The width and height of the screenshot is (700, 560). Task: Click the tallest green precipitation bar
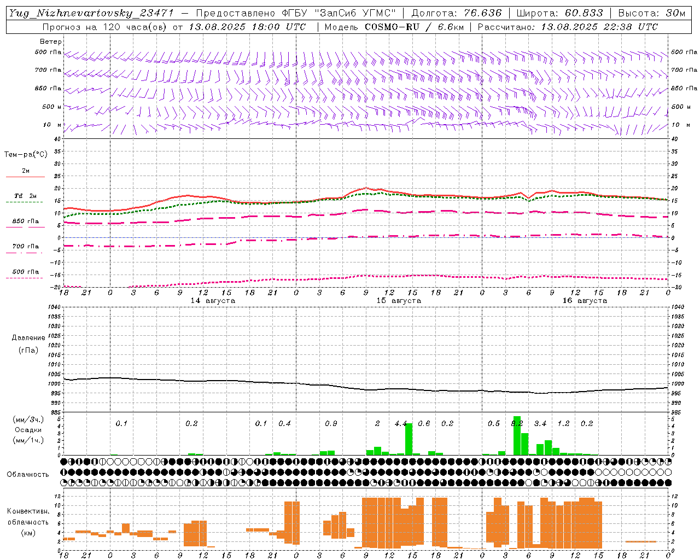517,435
